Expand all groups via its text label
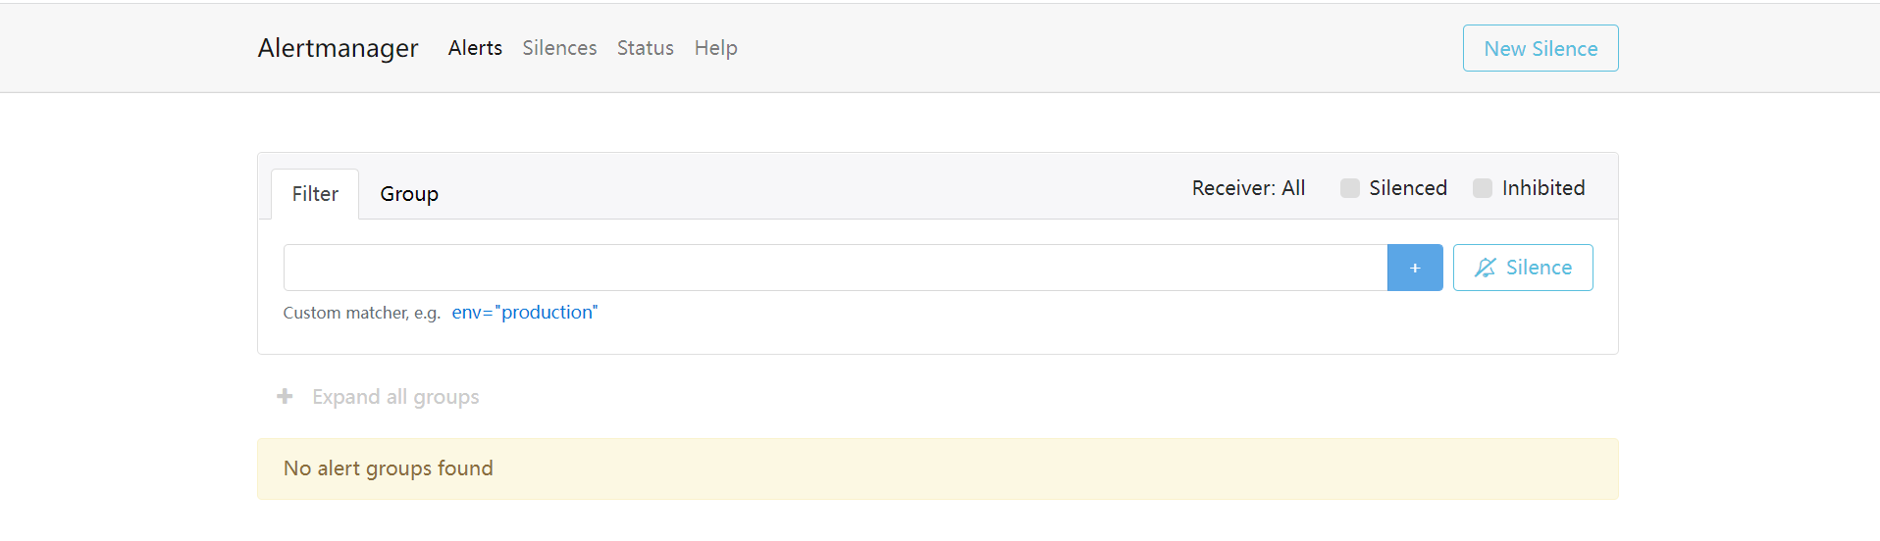Viewport: 1880px width, 541px height. pyautogui.click(x=395, y=397)
